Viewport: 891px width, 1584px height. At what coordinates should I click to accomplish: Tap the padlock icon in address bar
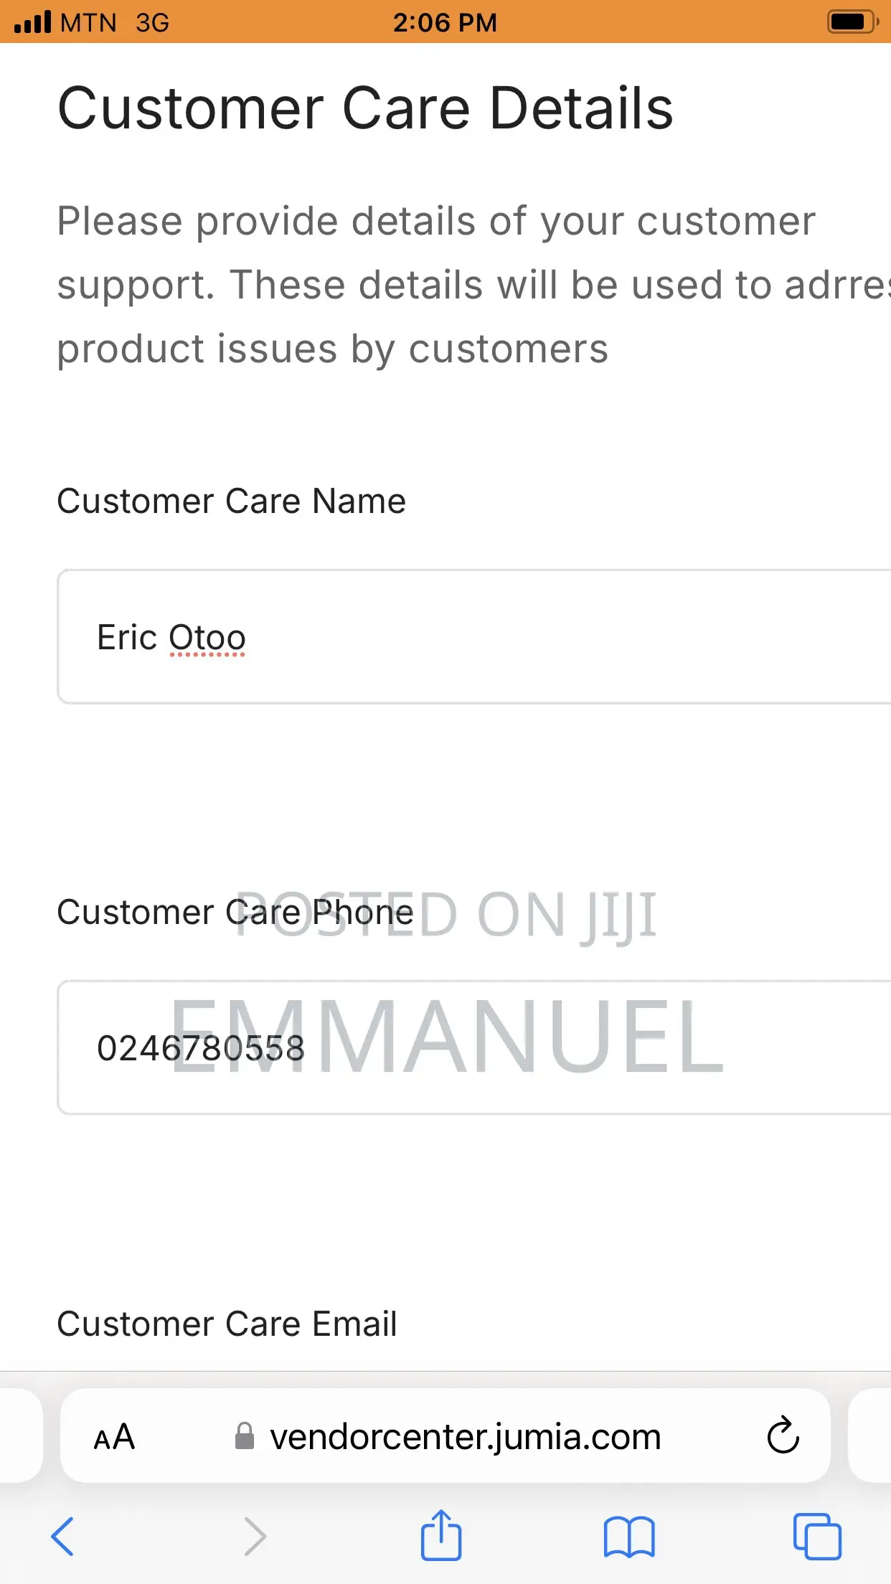click(x=245, y=1436)
